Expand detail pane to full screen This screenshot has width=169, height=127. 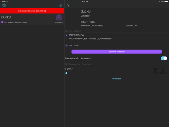pos(68,5)
